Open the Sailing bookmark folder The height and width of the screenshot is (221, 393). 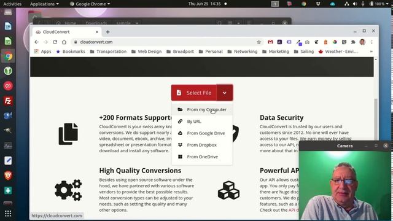[x=304, y=52]
